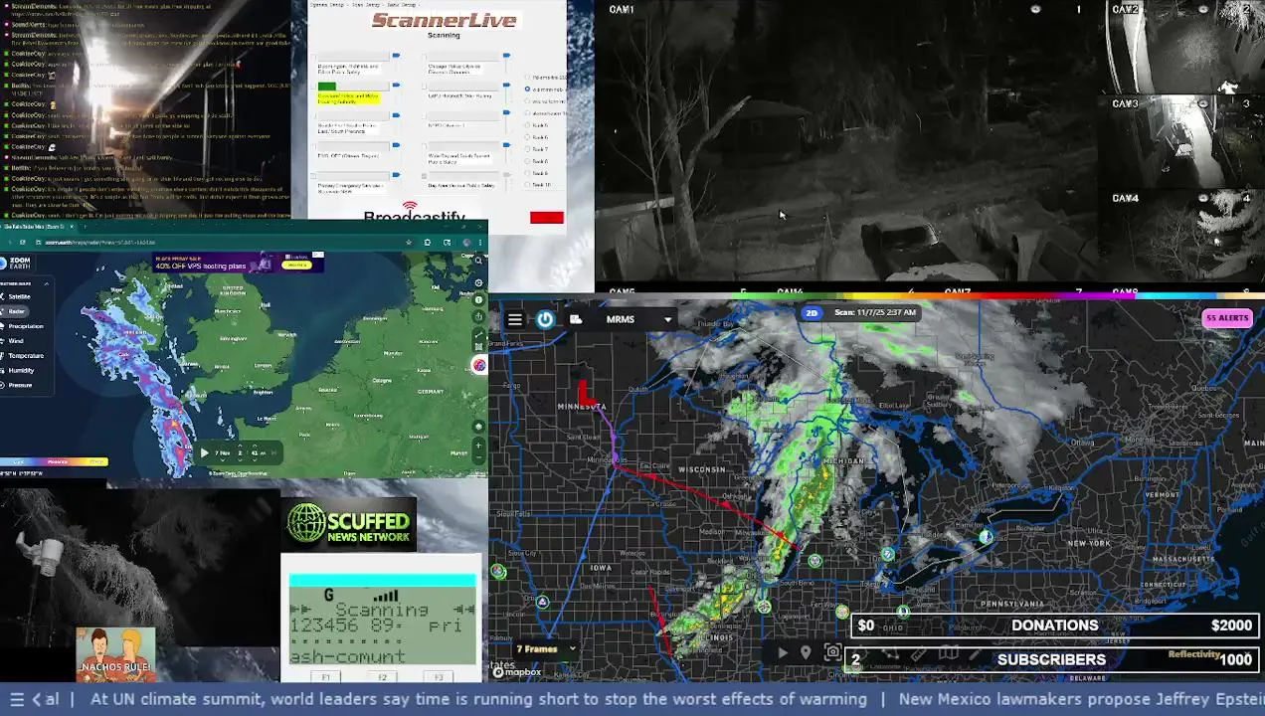The image size is (1265, 716).
Task: Click the Nachos Rule cartoon thumbnail
Action: tap(116, 653)
